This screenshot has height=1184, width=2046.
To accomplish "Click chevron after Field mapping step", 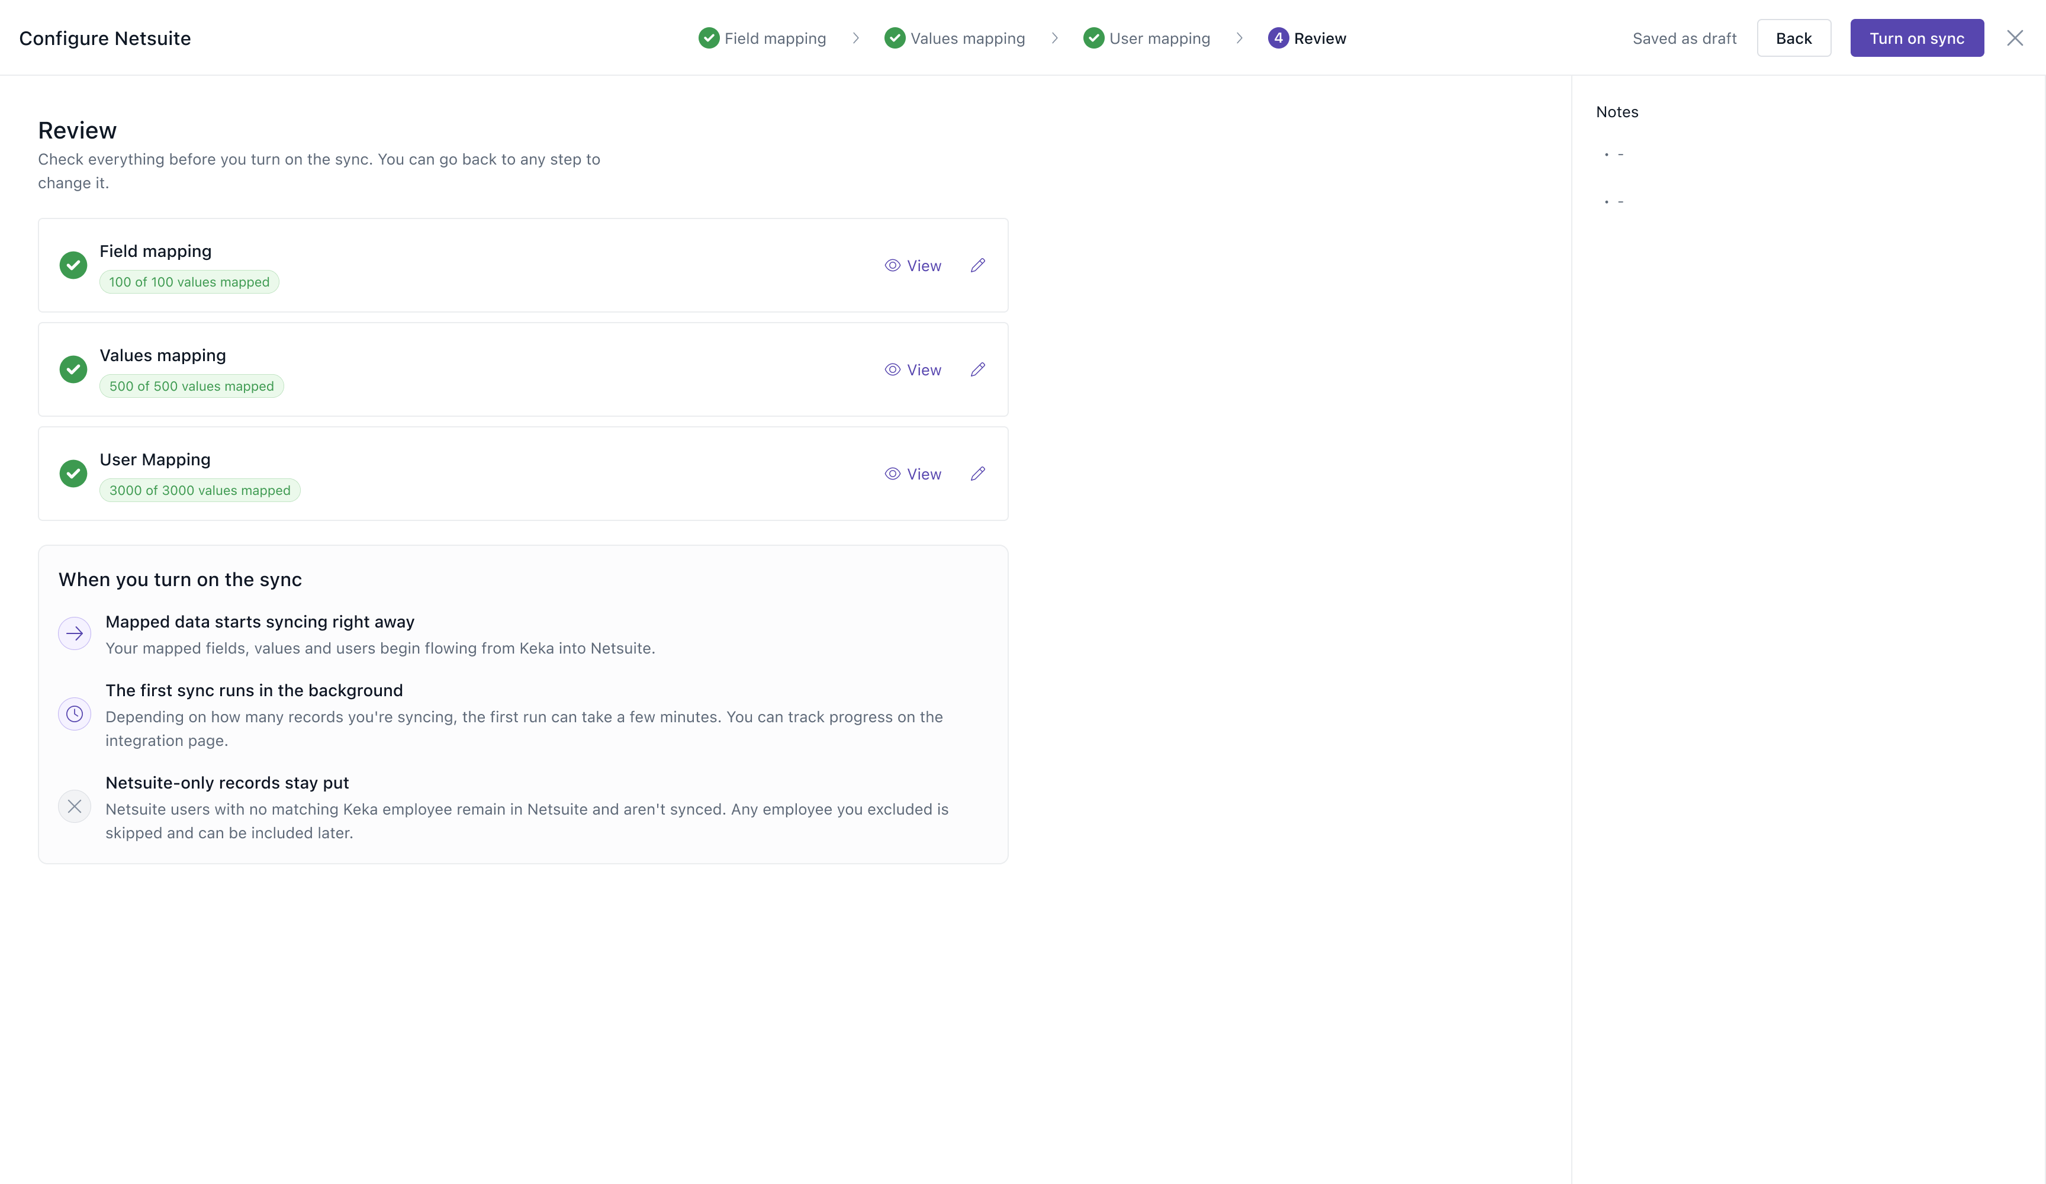I will 855,38.
